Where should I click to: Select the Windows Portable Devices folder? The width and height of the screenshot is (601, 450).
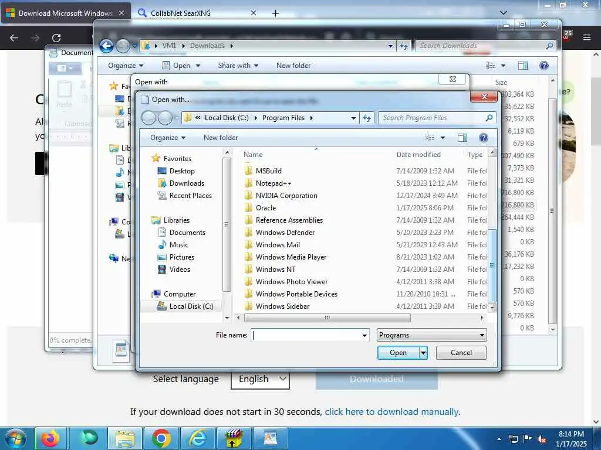[296, 294]
